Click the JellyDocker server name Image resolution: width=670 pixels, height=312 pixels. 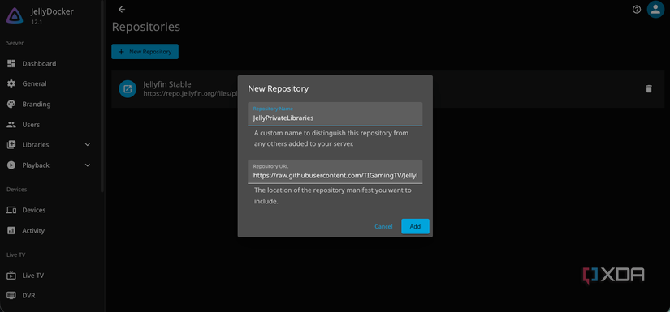click(x=52, y=11)
